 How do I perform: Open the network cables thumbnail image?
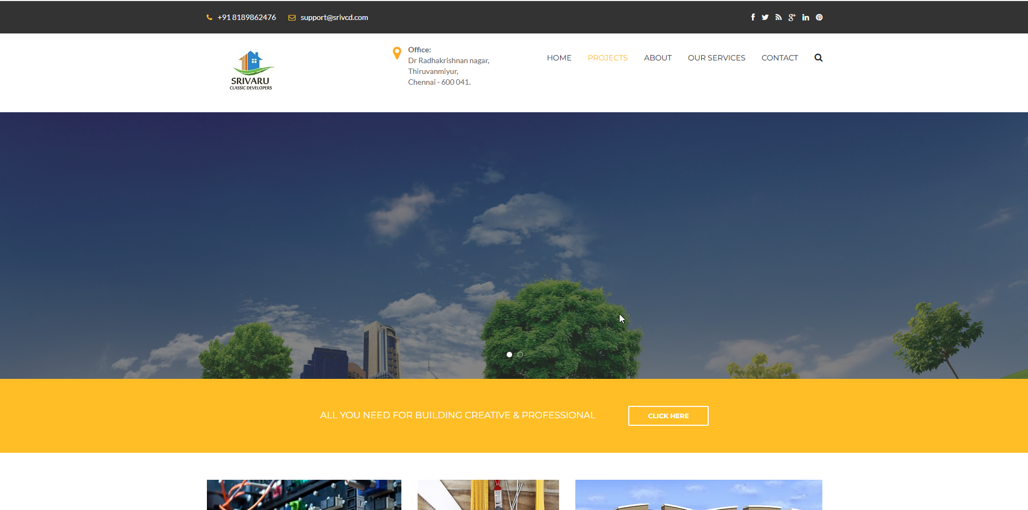point(304,495)
